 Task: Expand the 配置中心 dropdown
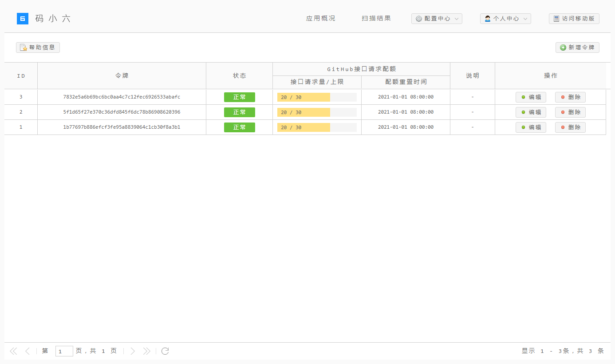point(437,19)
